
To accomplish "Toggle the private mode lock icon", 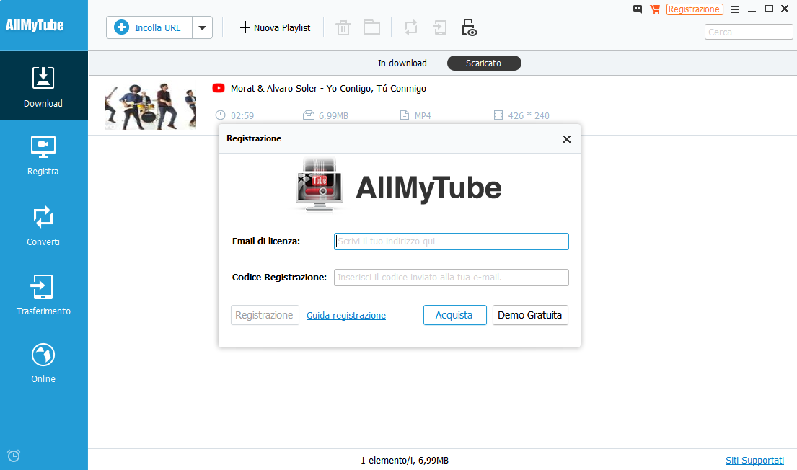I will pyautogui.click(x=470, y=27).
